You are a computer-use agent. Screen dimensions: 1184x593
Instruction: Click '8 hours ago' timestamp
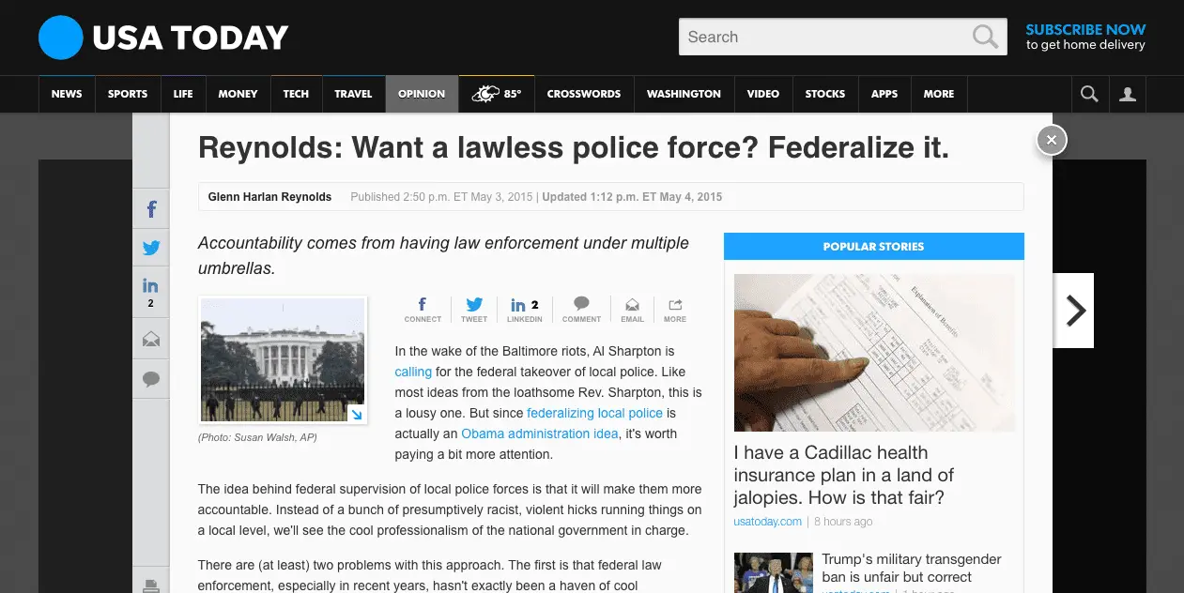coord(843,522)
